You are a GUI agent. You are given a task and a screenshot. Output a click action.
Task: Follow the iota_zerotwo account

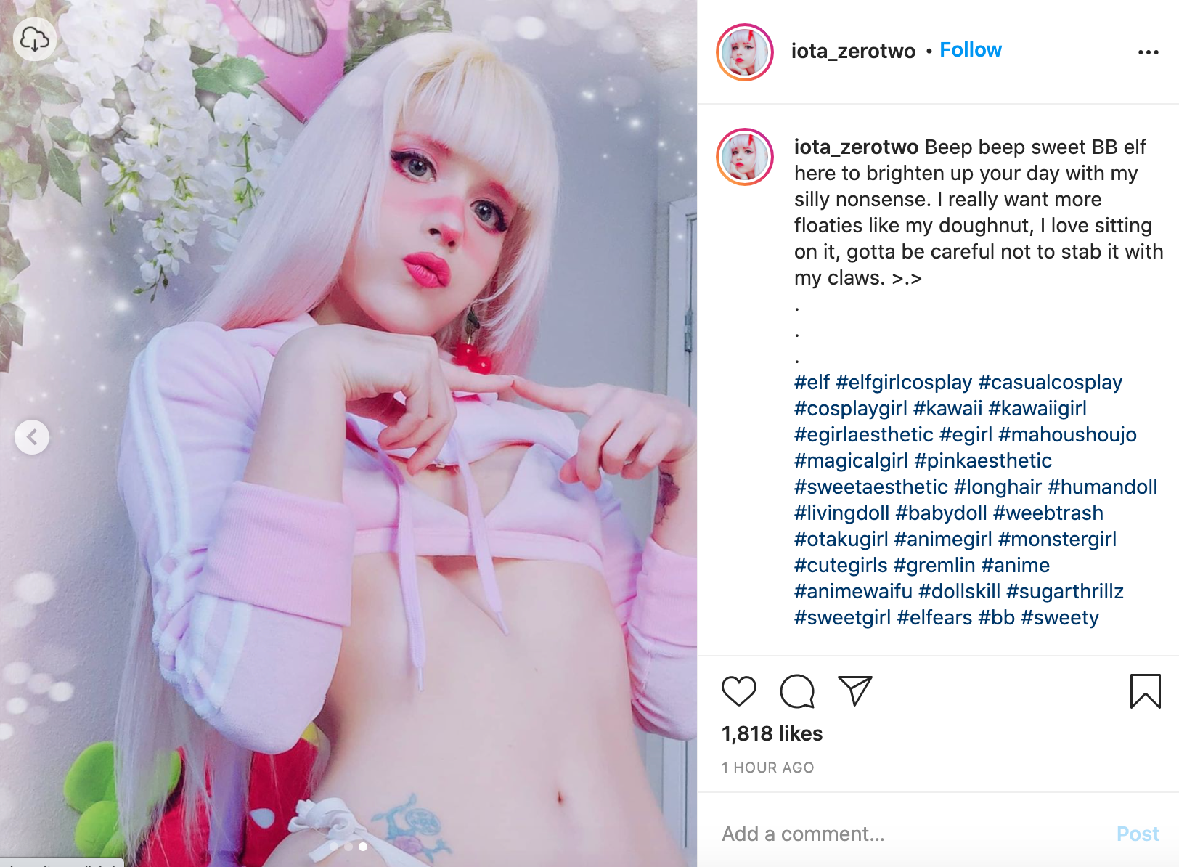tap(971, 50)
